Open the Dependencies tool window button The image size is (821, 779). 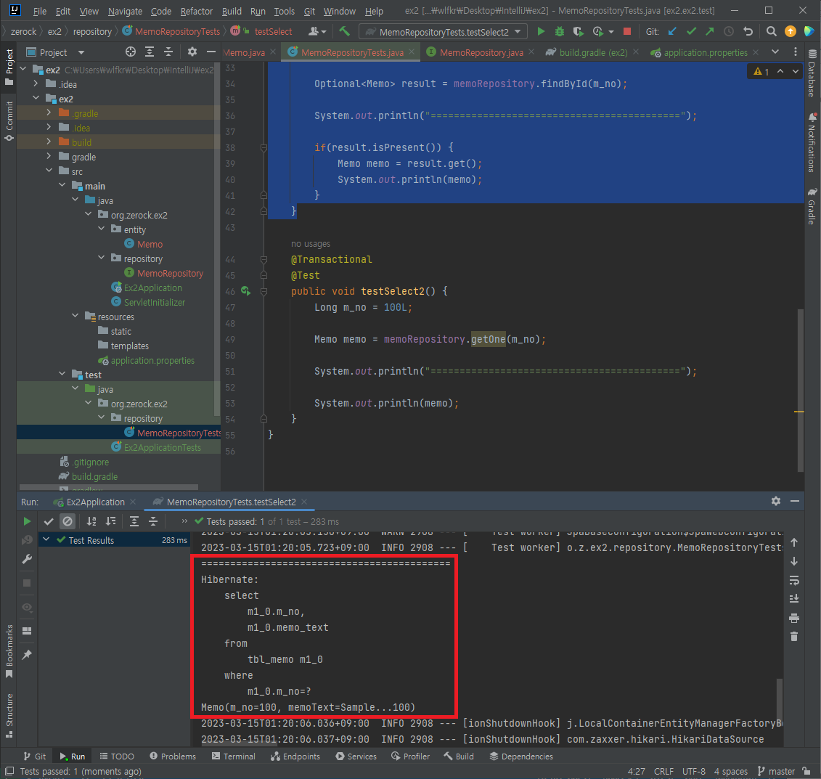[521, 756]
